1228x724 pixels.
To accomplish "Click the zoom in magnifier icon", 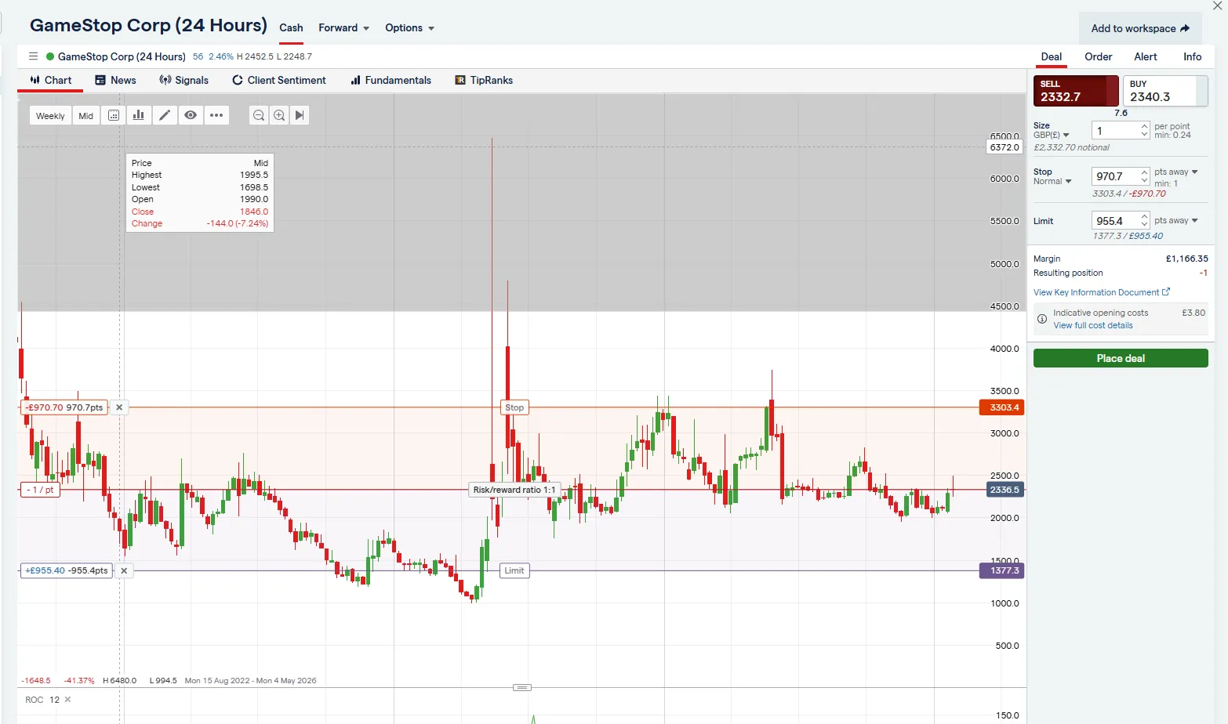I will (x=279, y=115).
